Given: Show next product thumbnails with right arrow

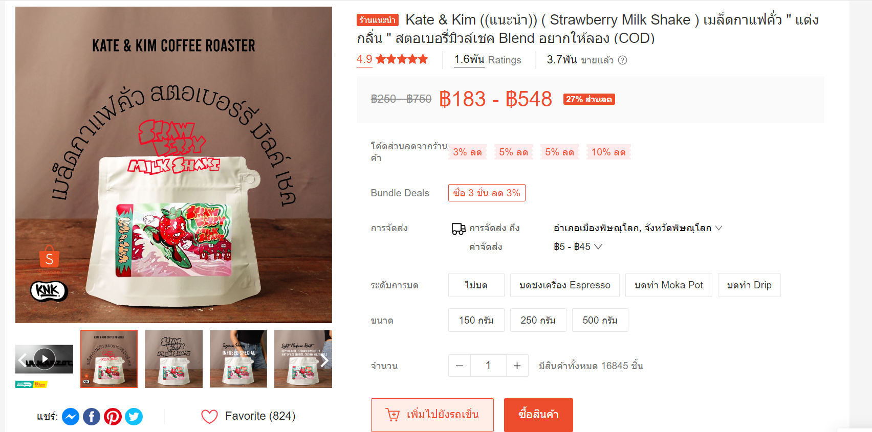Looking at the screenshot, I should (x=324, y=360).
